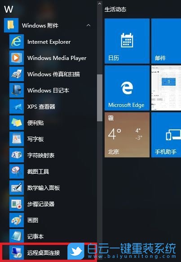181x262 pixels.
Task: Click the Internet Explorer label
Action: [49, 42]
